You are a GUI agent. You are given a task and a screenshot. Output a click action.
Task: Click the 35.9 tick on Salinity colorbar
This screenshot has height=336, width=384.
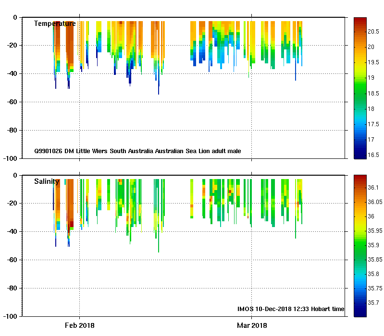tap(374, 245)
